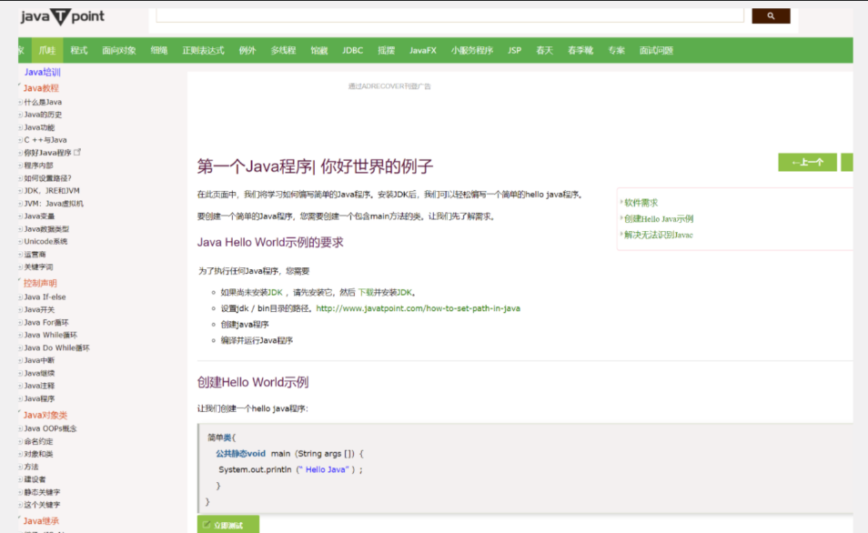Viewport: 868px width, 533px height.
Task: Click the 立即测试 button
Action: (x=228, y=525)
